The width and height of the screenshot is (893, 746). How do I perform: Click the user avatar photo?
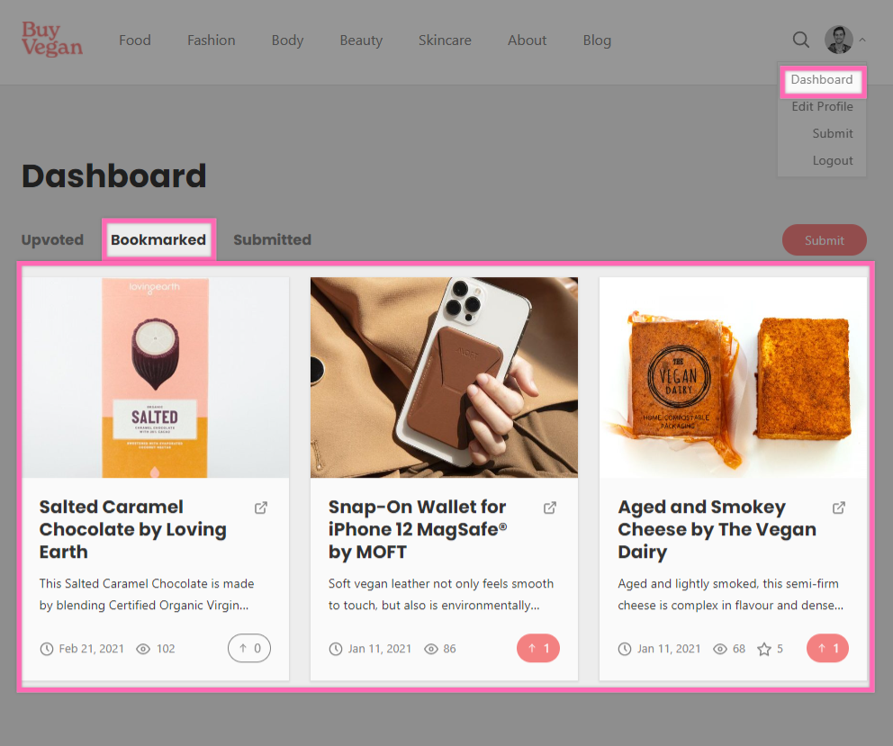(x=839, y=40)
